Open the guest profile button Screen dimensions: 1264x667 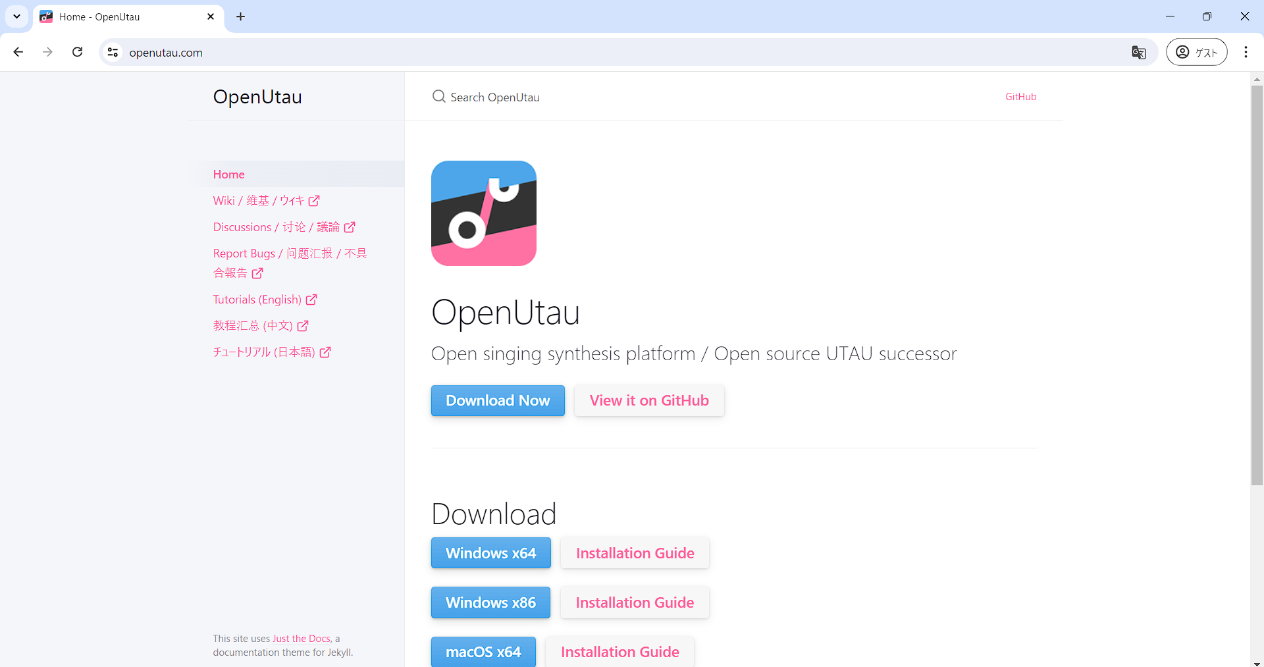click(x=1196, y=53)
